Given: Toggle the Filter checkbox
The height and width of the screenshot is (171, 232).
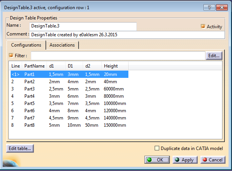Looking at the screenshot, I should pos(11,55).
